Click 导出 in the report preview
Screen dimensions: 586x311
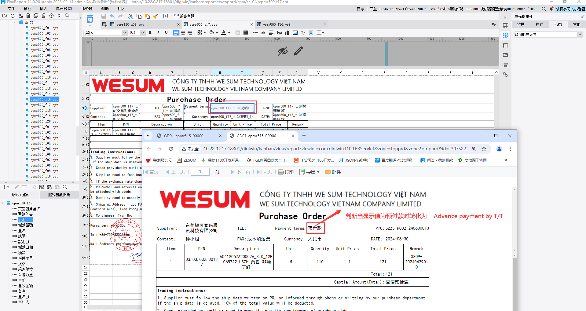[309, 172]
